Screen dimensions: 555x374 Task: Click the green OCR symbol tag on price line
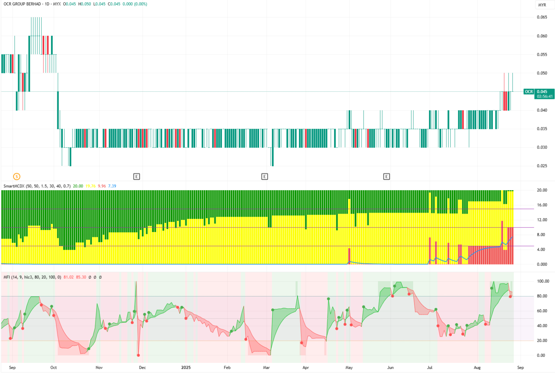point(529,92)
